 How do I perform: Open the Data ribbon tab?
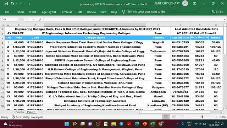tap(79, 12)
